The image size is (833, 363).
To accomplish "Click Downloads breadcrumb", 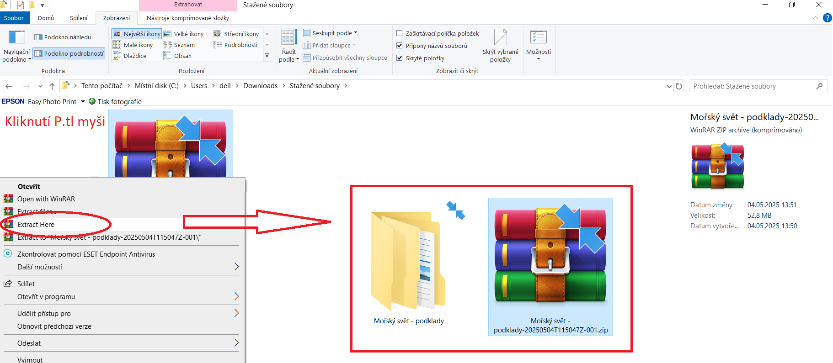I will tap(260, 86).
